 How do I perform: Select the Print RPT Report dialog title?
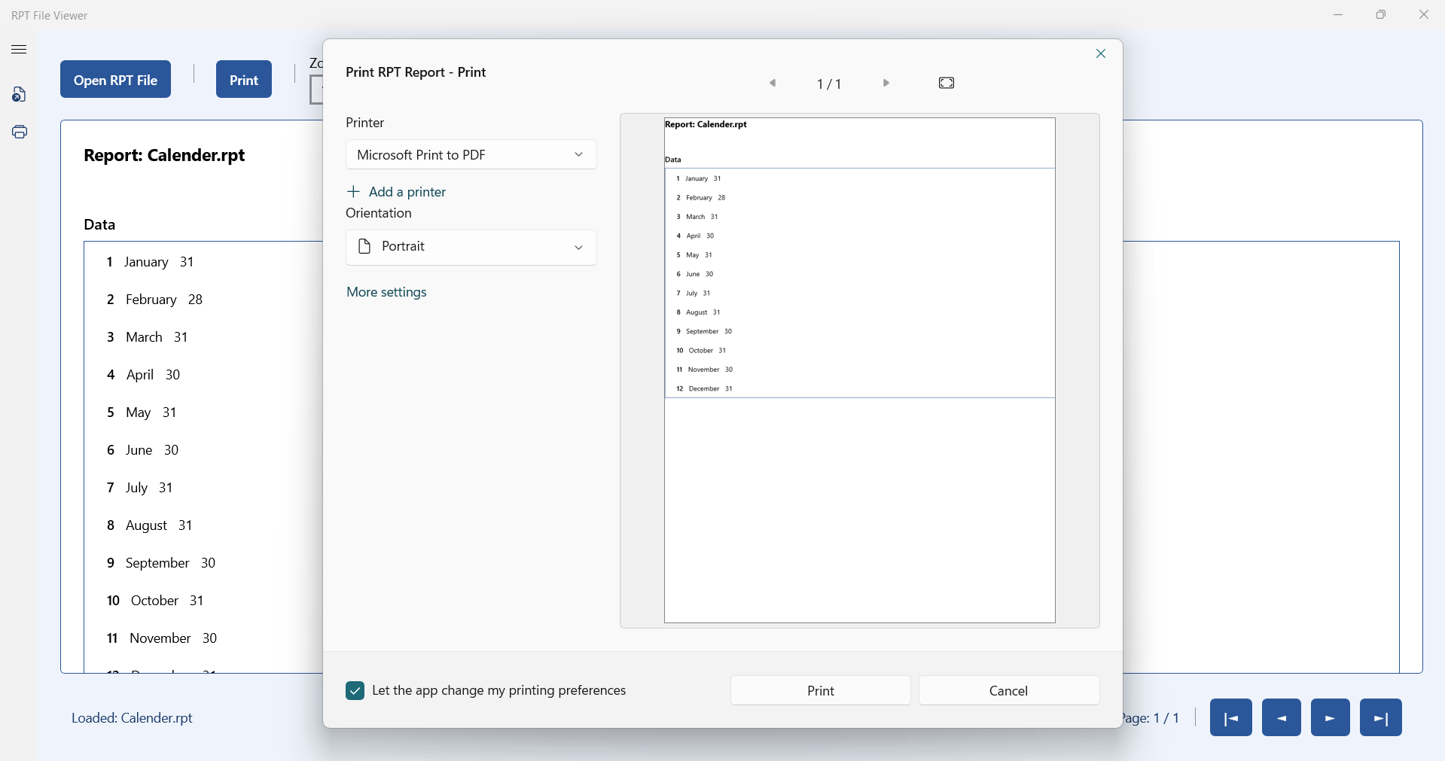point(415,72)
